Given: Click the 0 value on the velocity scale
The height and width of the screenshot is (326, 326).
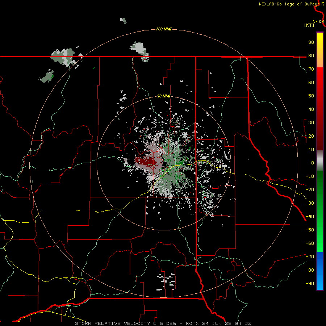Looking at the screenshot, I should click(x=313, y=163).
